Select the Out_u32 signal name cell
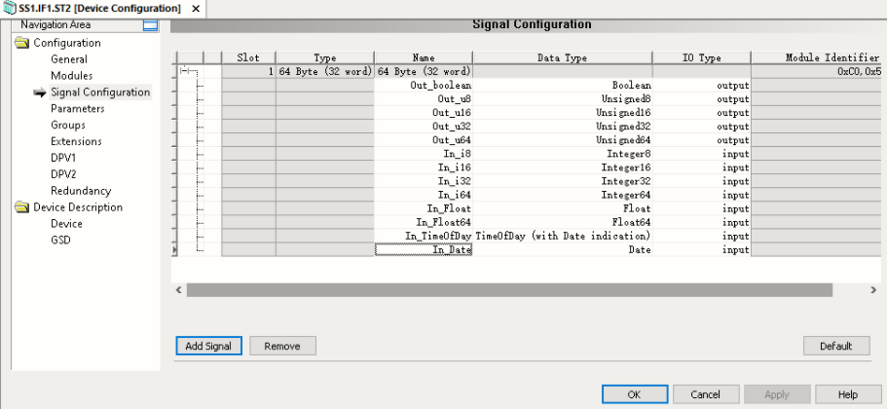Image resolution: width=887 pixels, height=409 pixels. point(424,127)
